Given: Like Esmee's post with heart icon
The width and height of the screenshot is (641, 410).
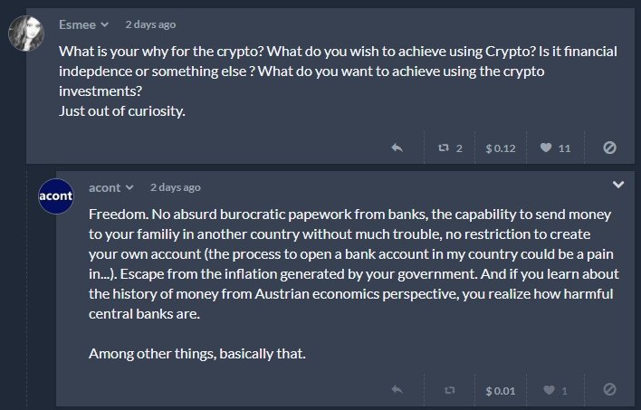Looking at the screenshot, I should click(x=546, y=148).
